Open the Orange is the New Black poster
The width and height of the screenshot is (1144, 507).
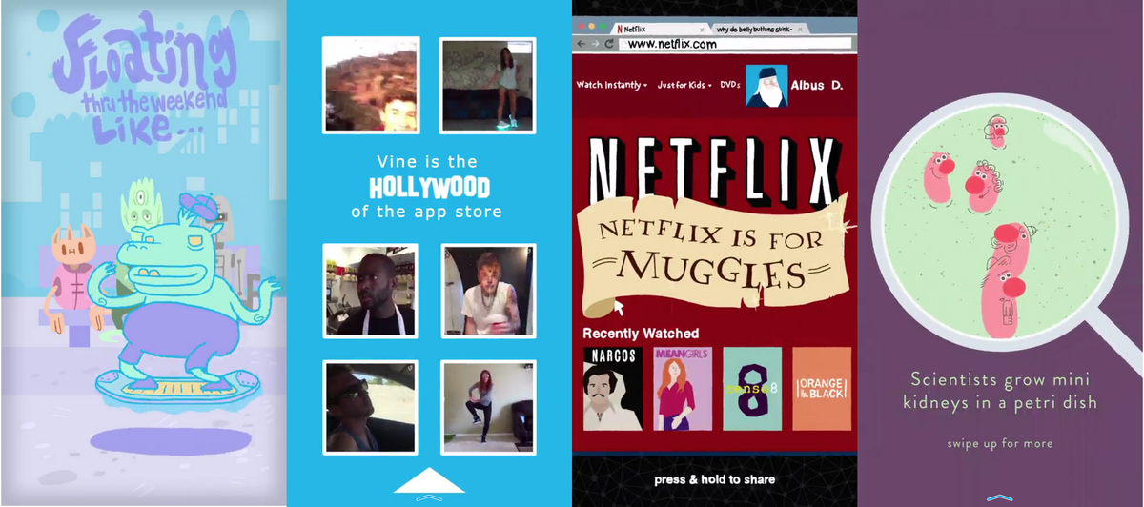822,389
